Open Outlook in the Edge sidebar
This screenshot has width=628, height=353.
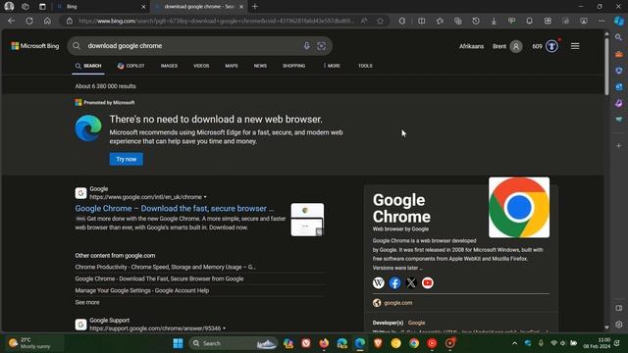tap(619, 87)
